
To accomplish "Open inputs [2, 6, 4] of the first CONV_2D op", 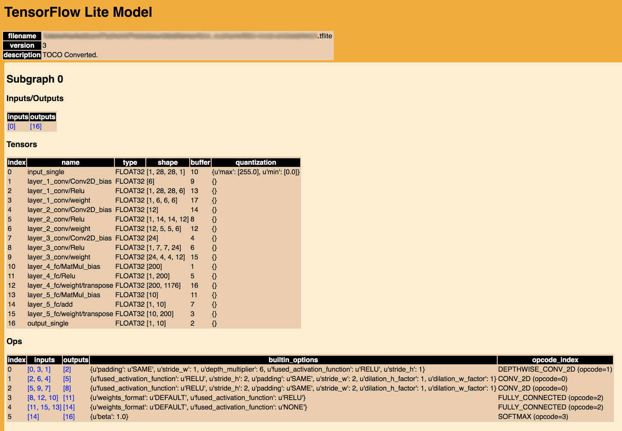I will pyautogui.click(x=39, y=379).
